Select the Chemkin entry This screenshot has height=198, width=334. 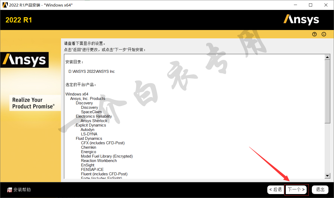coord(89,147)
